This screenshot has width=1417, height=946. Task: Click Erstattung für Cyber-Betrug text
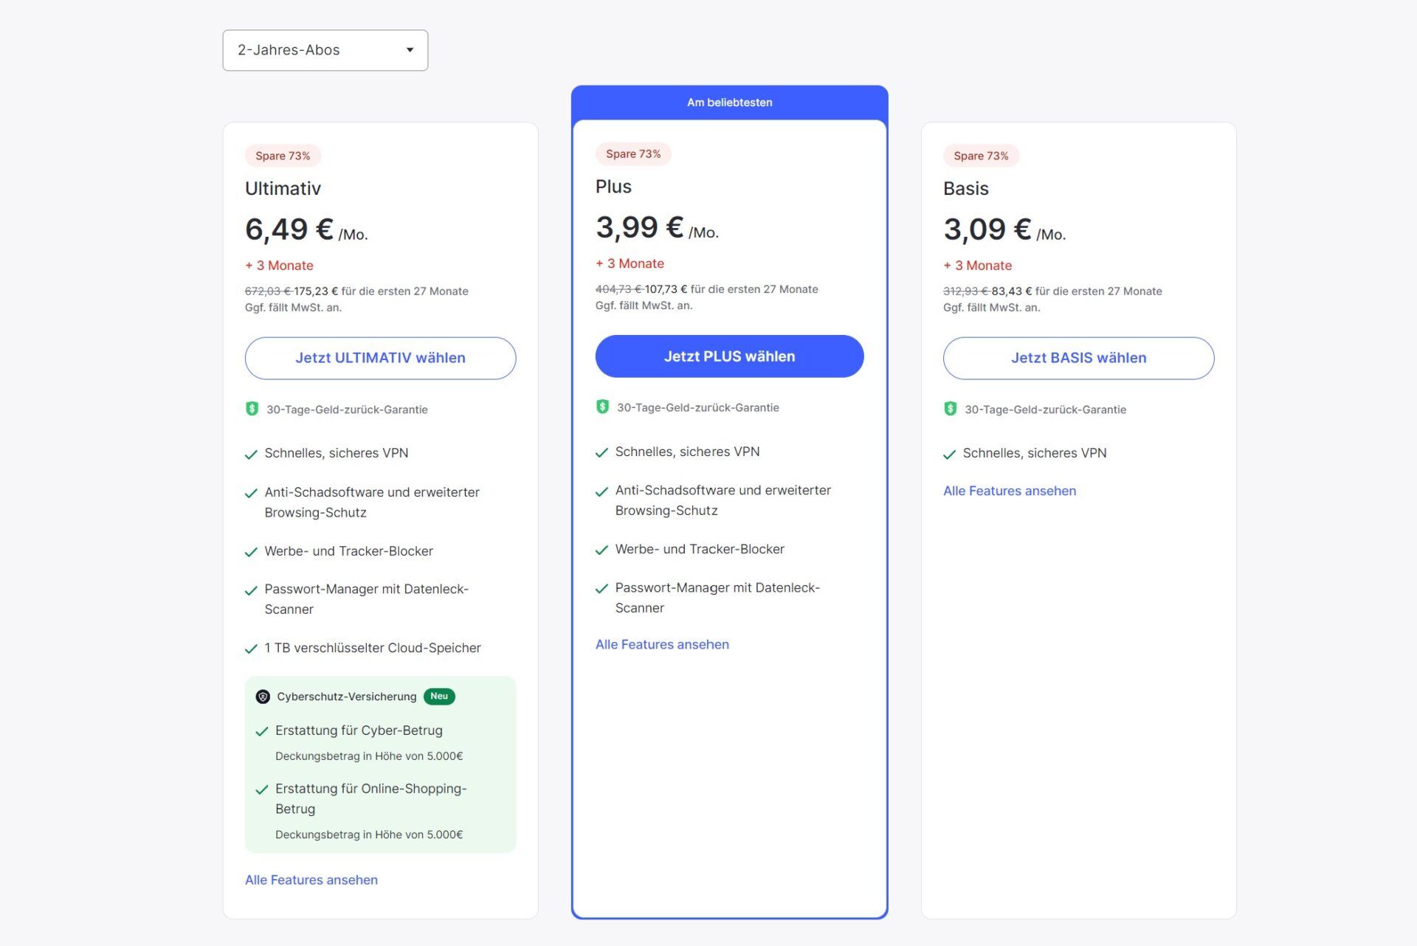[x=359, y=731]
